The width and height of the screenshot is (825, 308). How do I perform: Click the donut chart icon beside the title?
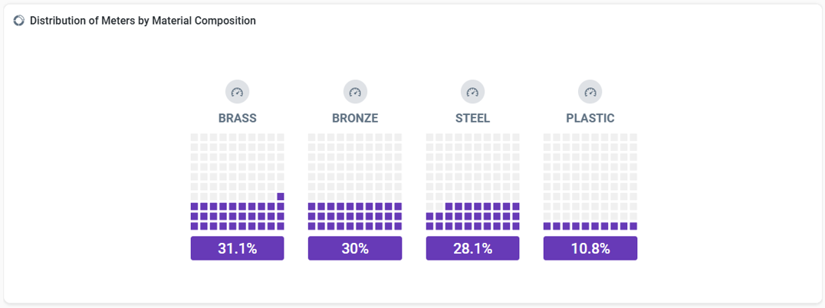[x=19, y=21]
